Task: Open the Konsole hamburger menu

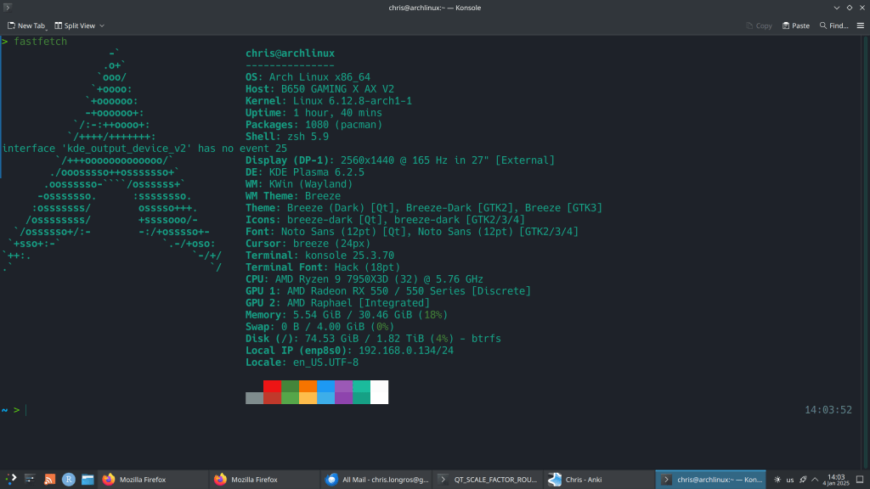Action: tap(860, 25)
